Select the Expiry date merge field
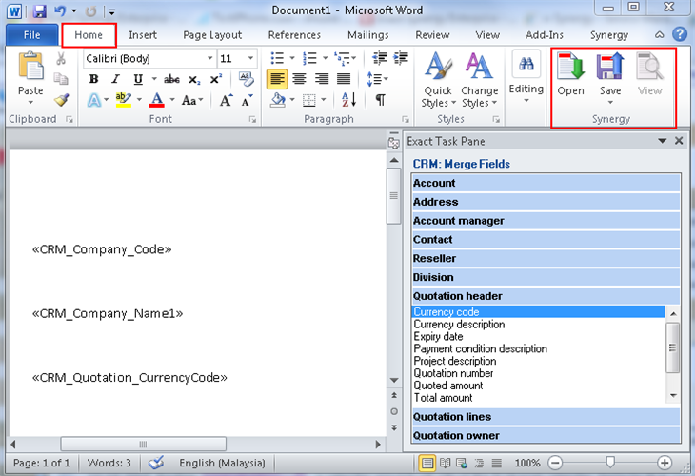Viewport: 695px width, 476px height. [x=438, y=337]
